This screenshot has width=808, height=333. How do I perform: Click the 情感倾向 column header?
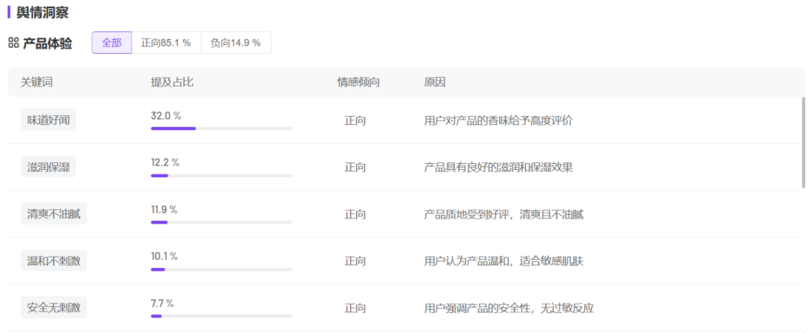358,82
